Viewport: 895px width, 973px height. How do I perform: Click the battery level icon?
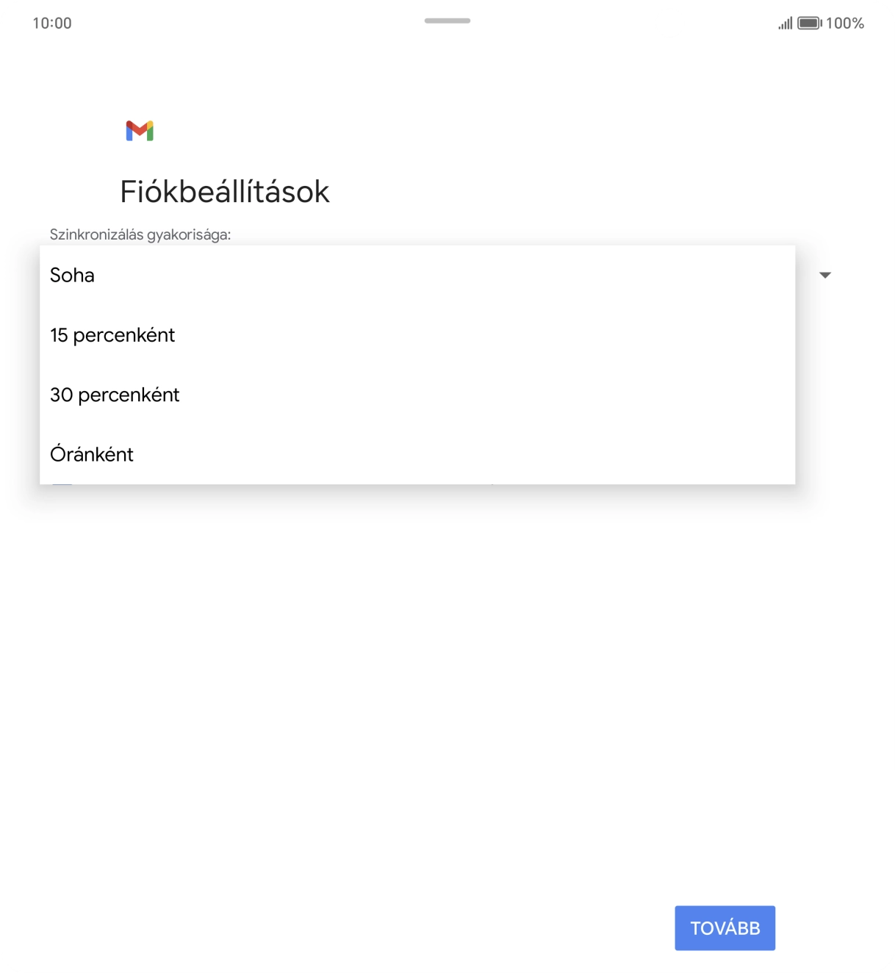pyautogui.click(x=807, y=23)
